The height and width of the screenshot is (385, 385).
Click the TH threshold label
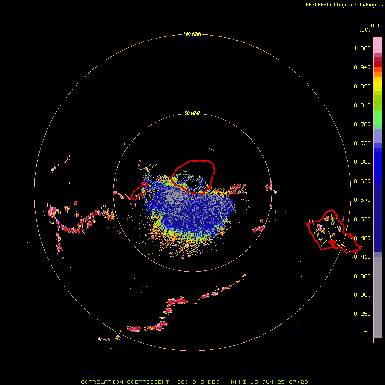tap(367, 333)
